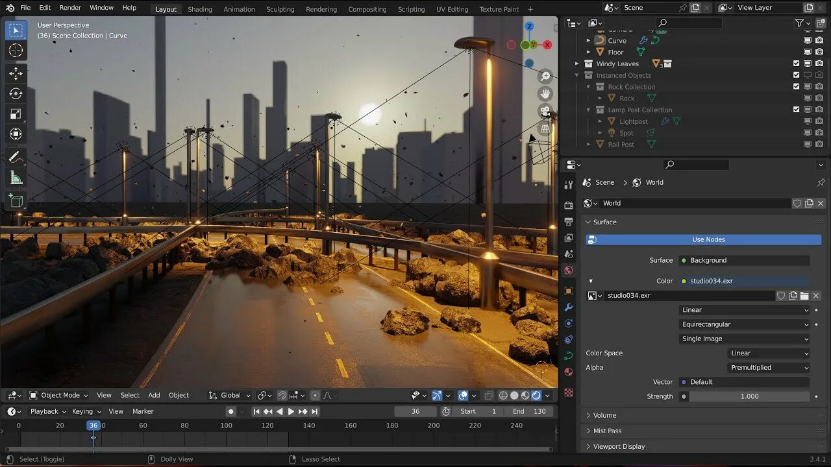The height and width of the screenshot is (467, 831).
Task: Select the Measure tool
Action: click(16, 178)
